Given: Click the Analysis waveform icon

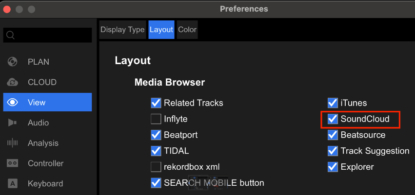Looking at the screenshot, I should 13,143.
